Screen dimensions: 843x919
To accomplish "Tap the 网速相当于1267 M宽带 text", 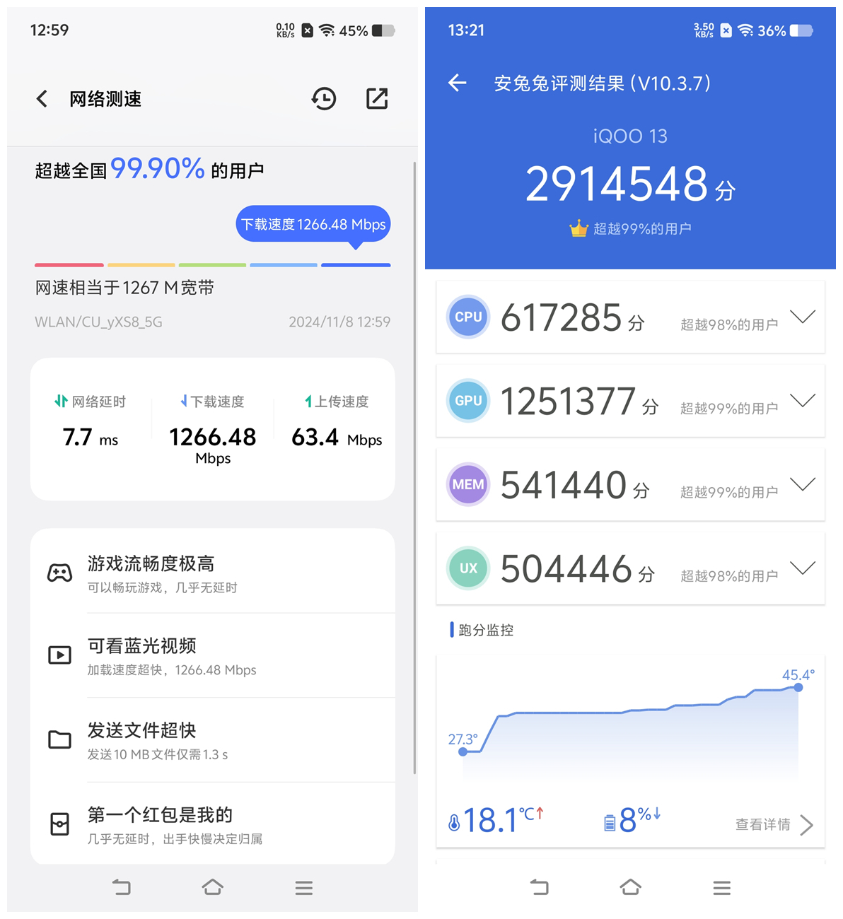I will click(x=124, y=288).
